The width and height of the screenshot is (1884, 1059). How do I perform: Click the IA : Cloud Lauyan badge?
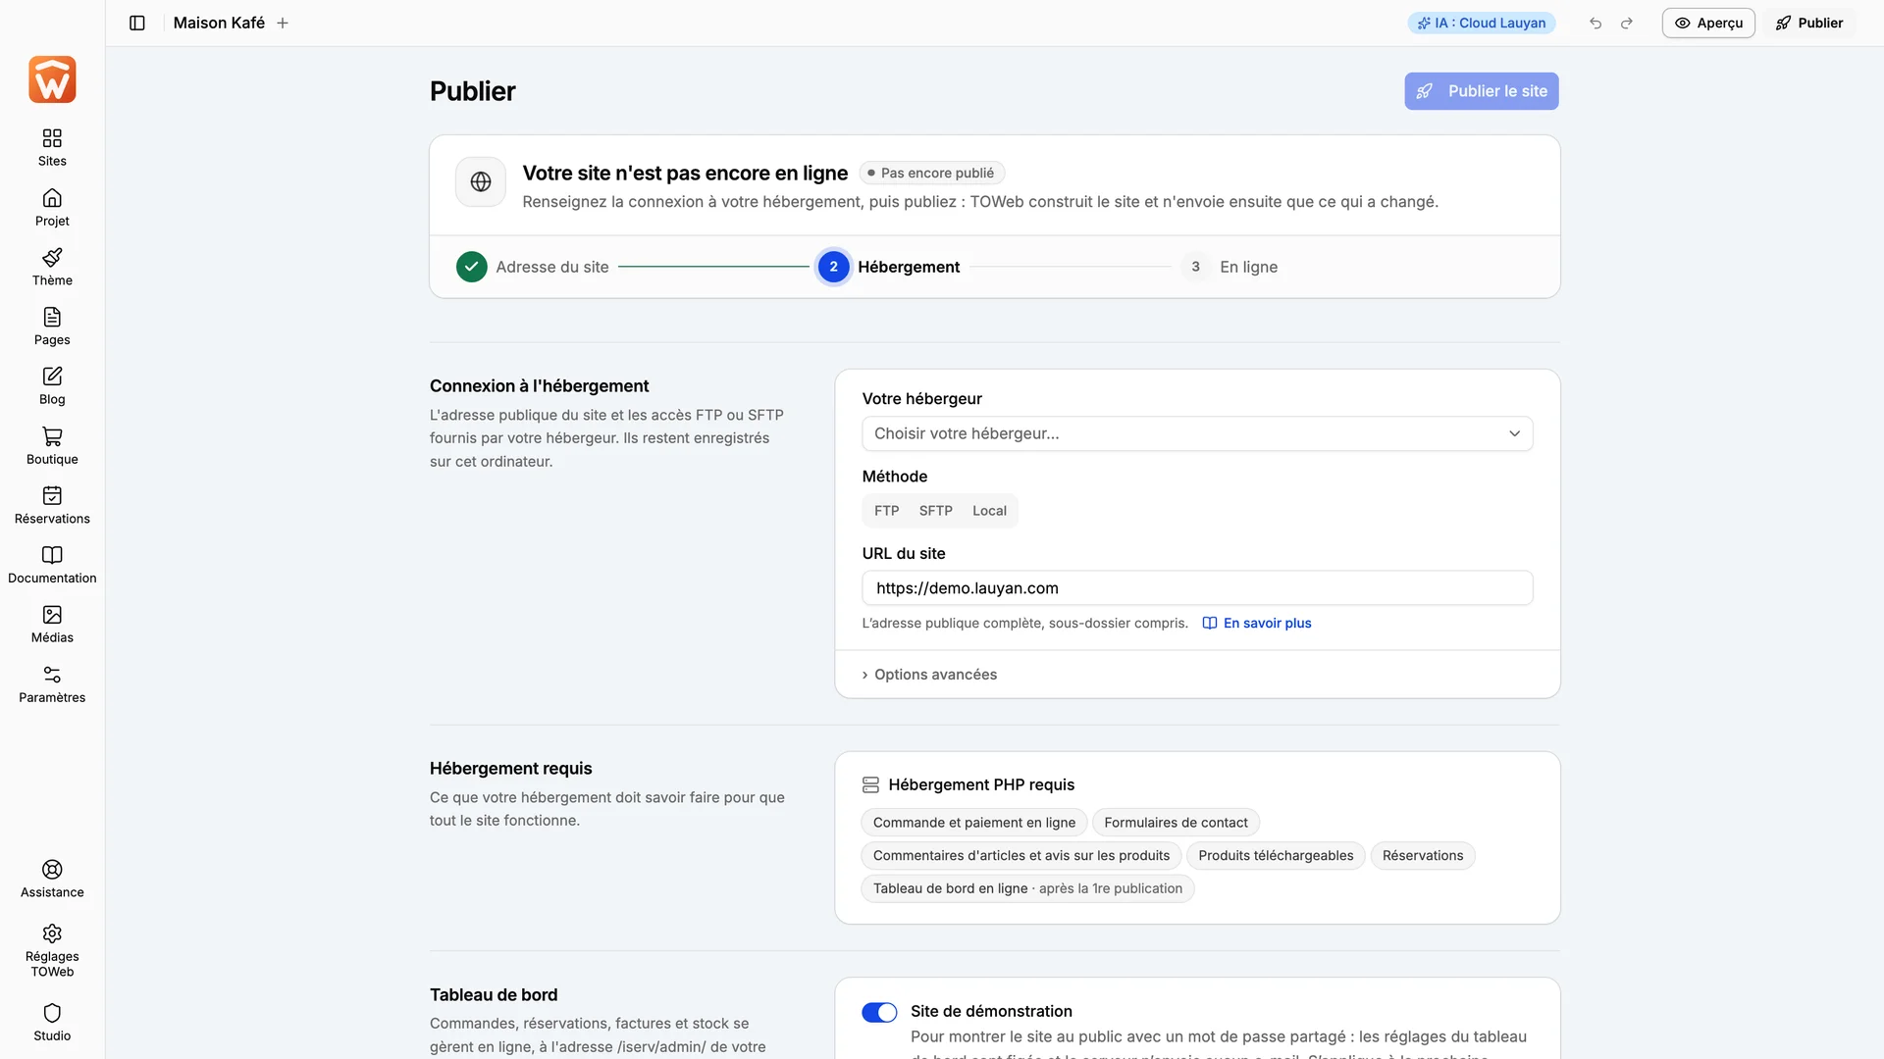coord(1482,23)
